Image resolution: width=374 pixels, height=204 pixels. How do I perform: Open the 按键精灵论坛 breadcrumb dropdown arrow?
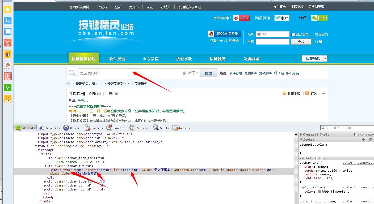tap(97, 84)
